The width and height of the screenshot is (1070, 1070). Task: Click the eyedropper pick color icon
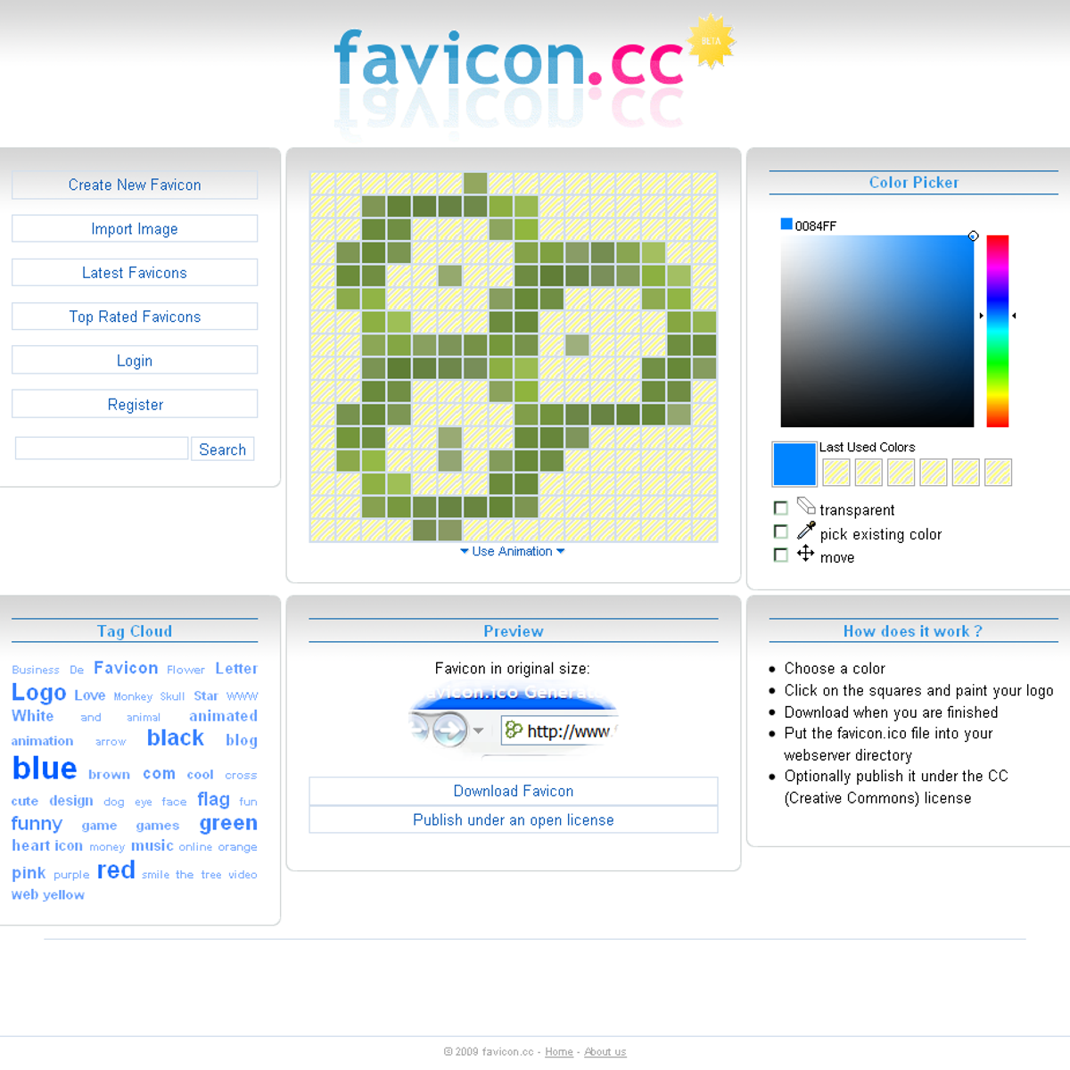click(806, 530)
